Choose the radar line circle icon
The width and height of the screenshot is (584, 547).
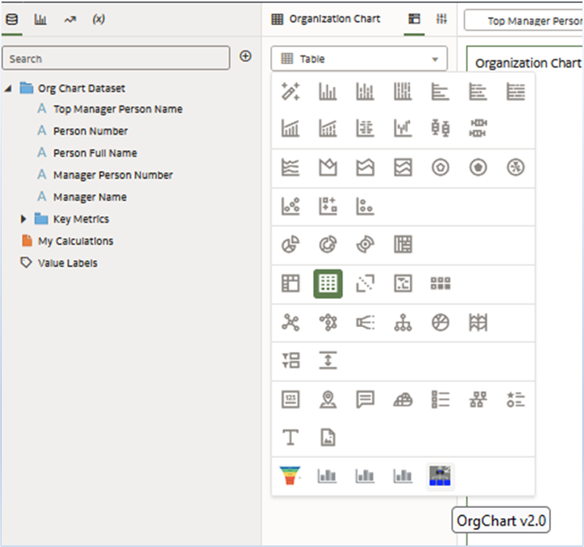[440, 167]
